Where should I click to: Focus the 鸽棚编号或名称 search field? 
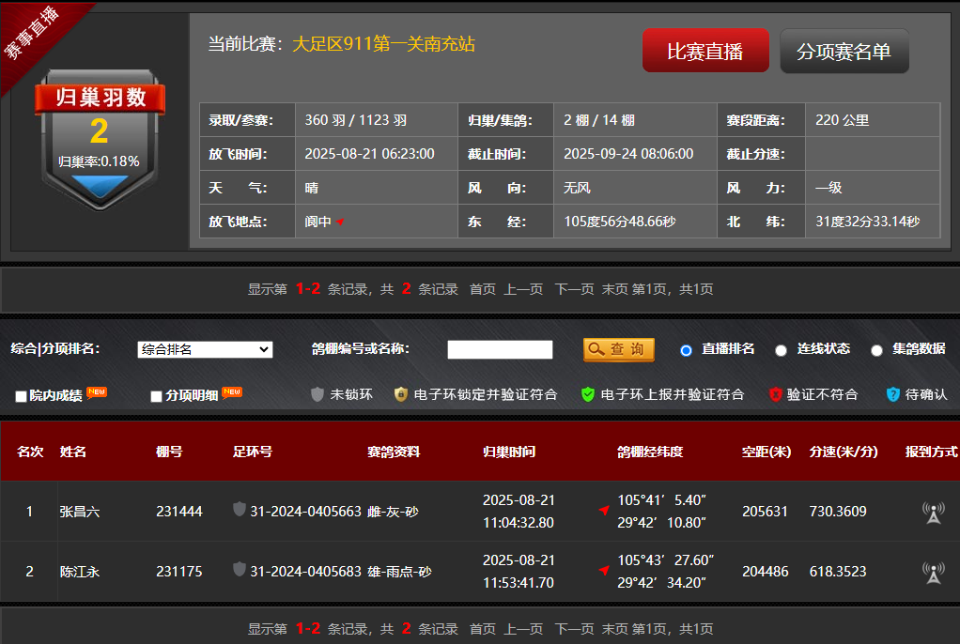tap(500, 349)
